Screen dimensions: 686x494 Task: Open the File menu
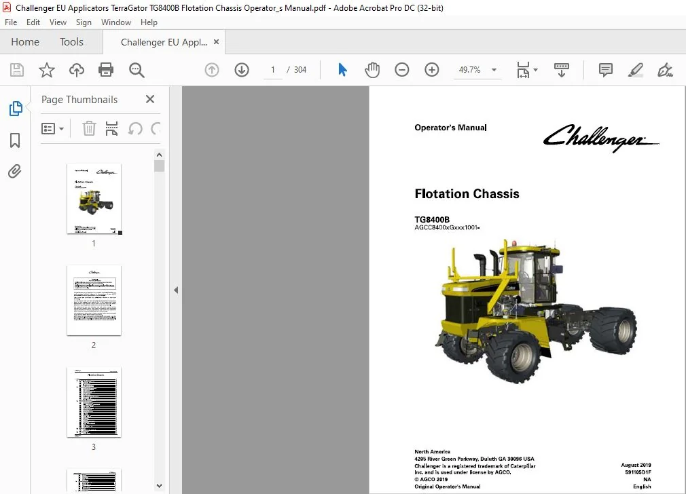(x=11, y=22)
